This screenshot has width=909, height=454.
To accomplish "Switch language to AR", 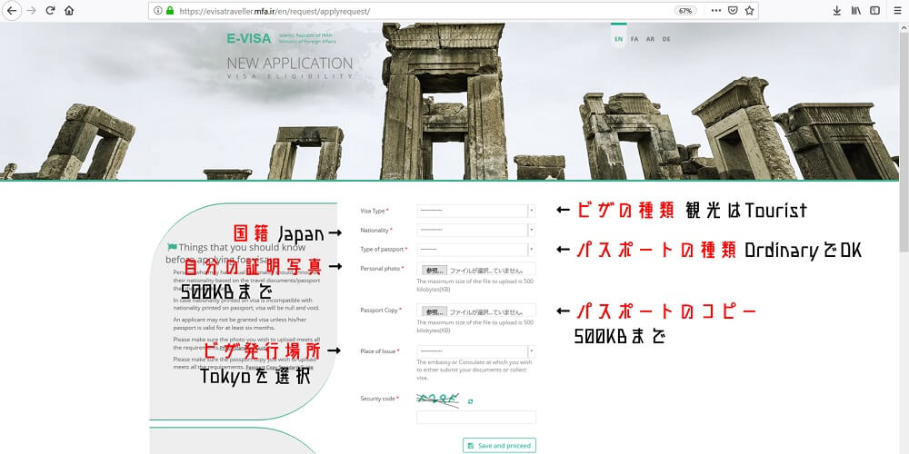I will [x=651, y=39].
